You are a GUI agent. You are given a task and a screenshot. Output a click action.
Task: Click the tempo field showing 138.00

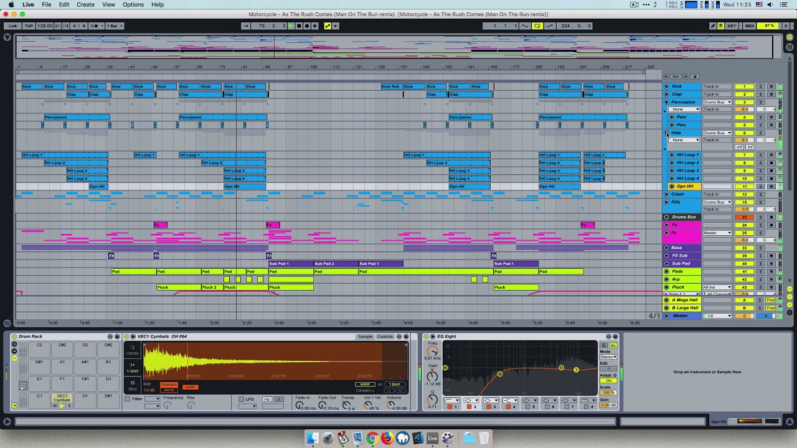click(45, 26)
